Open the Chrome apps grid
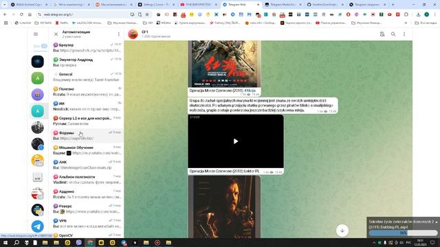 click(x=6, y=23)
